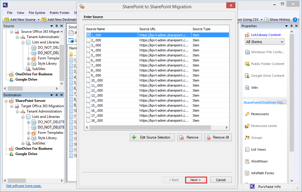This screenshot has height=192, width=302.
Task: Click the Remove button
Action: point(189,137)
